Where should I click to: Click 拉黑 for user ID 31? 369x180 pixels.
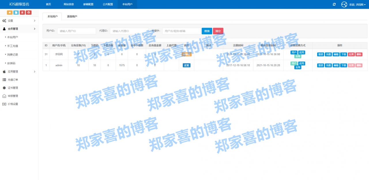click(351, 54)
